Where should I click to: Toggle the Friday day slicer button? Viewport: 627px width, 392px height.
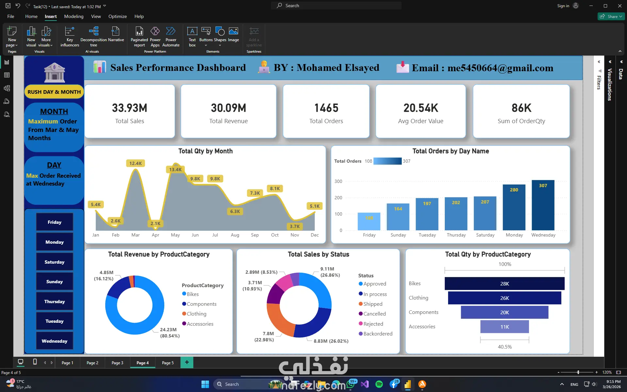(55, 222)
